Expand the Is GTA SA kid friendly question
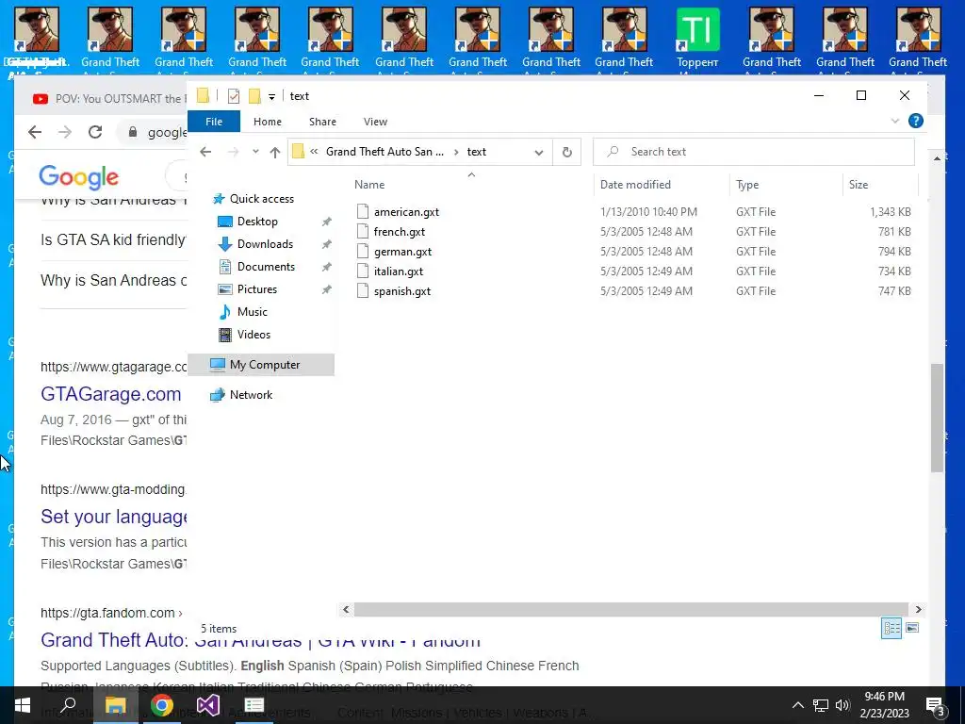The width and height of the screenshot is (965, 724). tap(113, 239)
